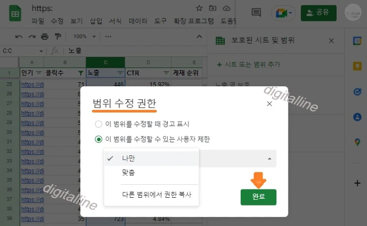The width and height of the screenshot is (367, 226).
Task: Select cell with value 446
Action: tap(105, 84)
